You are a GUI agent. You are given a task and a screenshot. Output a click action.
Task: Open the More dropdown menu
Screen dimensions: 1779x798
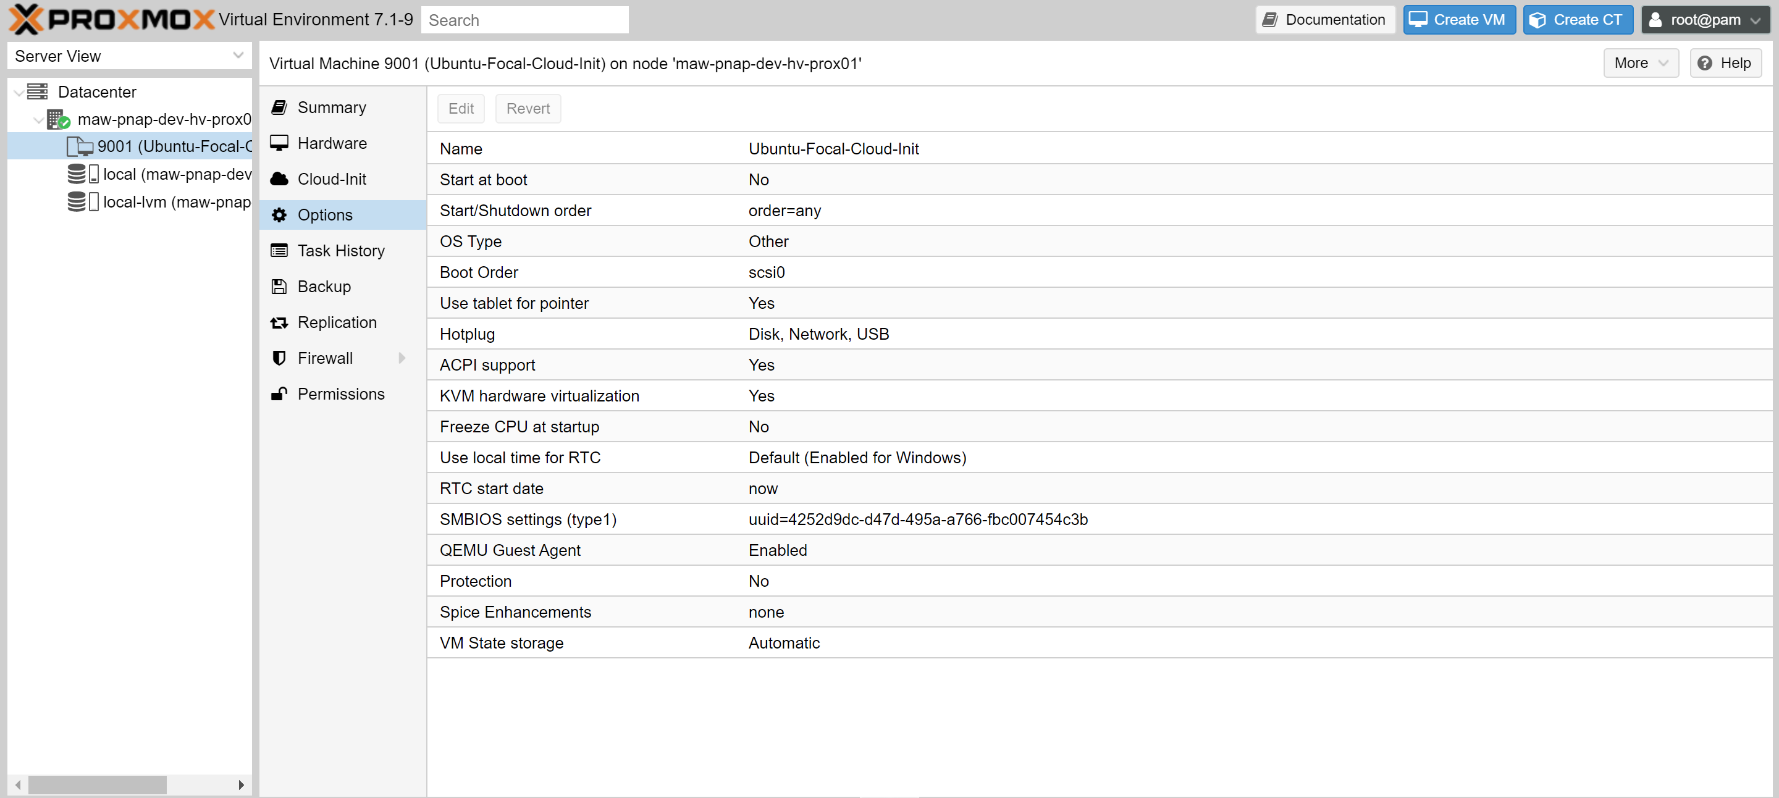(x=1641, y=63)
